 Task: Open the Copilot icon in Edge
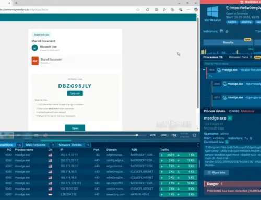click(196, 10)
